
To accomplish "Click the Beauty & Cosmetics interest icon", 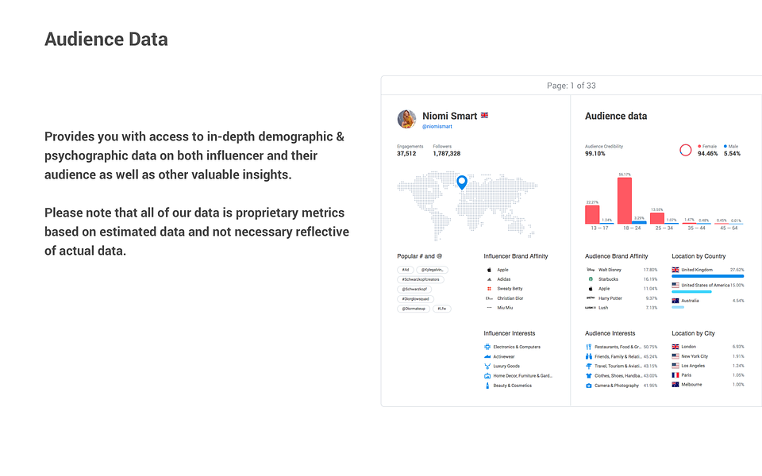I will click(x=487, y=386).
